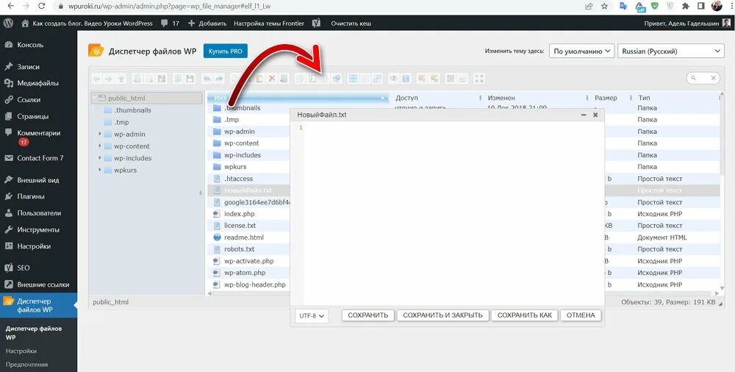Click the Купить PRO button
Screen dimensions: 735x372
(226, 51)
